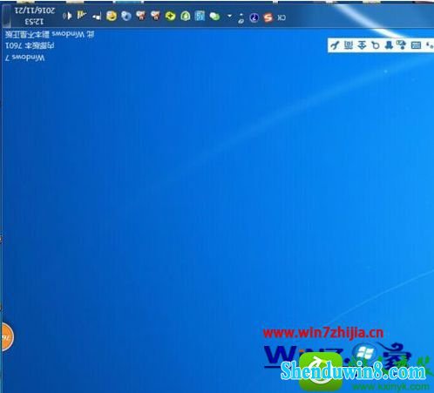Open the network signal bars tray icon
Screen dimensions: 434x393
(82, 15)
